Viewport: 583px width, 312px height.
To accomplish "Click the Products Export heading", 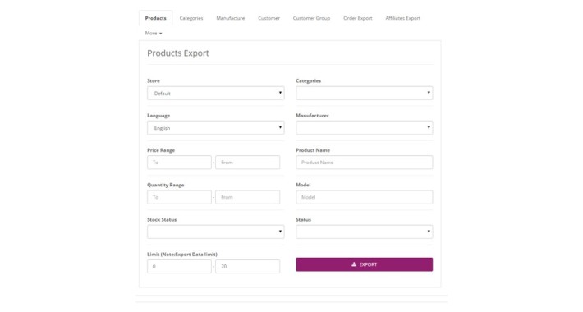I will coord(177,53).
